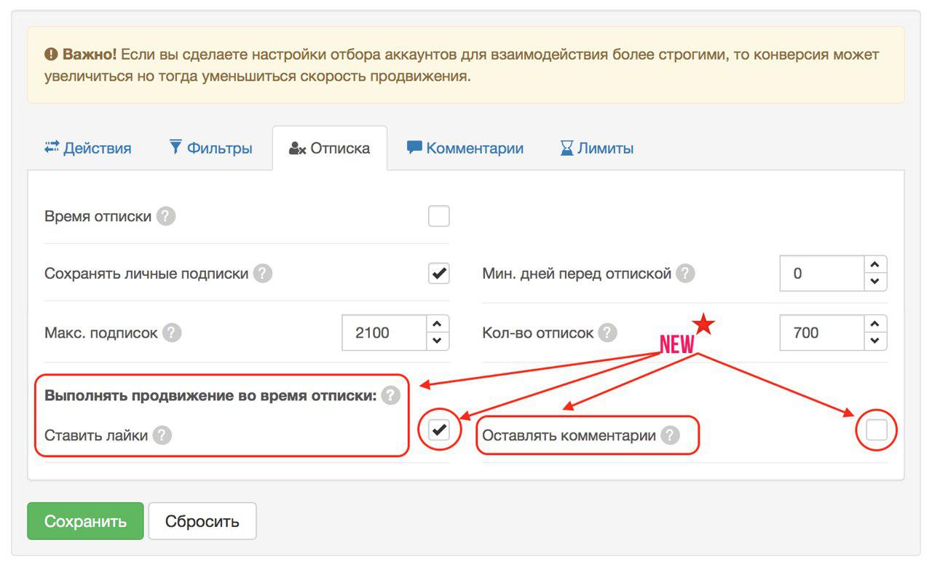Decrease Кол-во отписок with down arrow

click(875, 341)
